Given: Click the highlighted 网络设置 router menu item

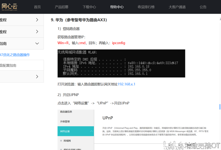Looking at the screenshot, I should coord(76,131).
